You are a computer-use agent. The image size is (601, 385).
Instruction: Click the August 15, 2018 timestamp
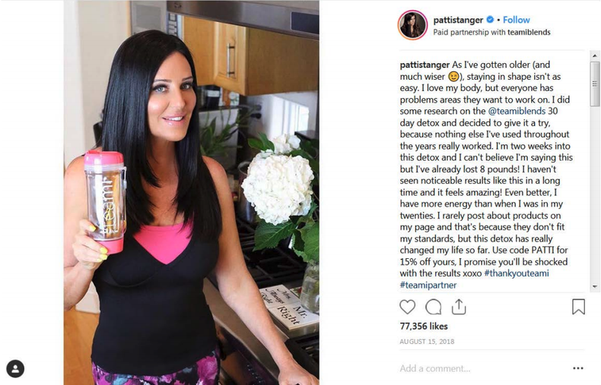click(427, 342)
